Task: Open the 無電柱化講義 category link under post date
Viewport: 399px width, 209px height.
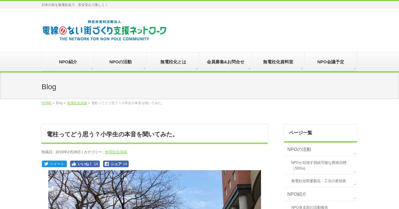Action: [x=116, y=152]
